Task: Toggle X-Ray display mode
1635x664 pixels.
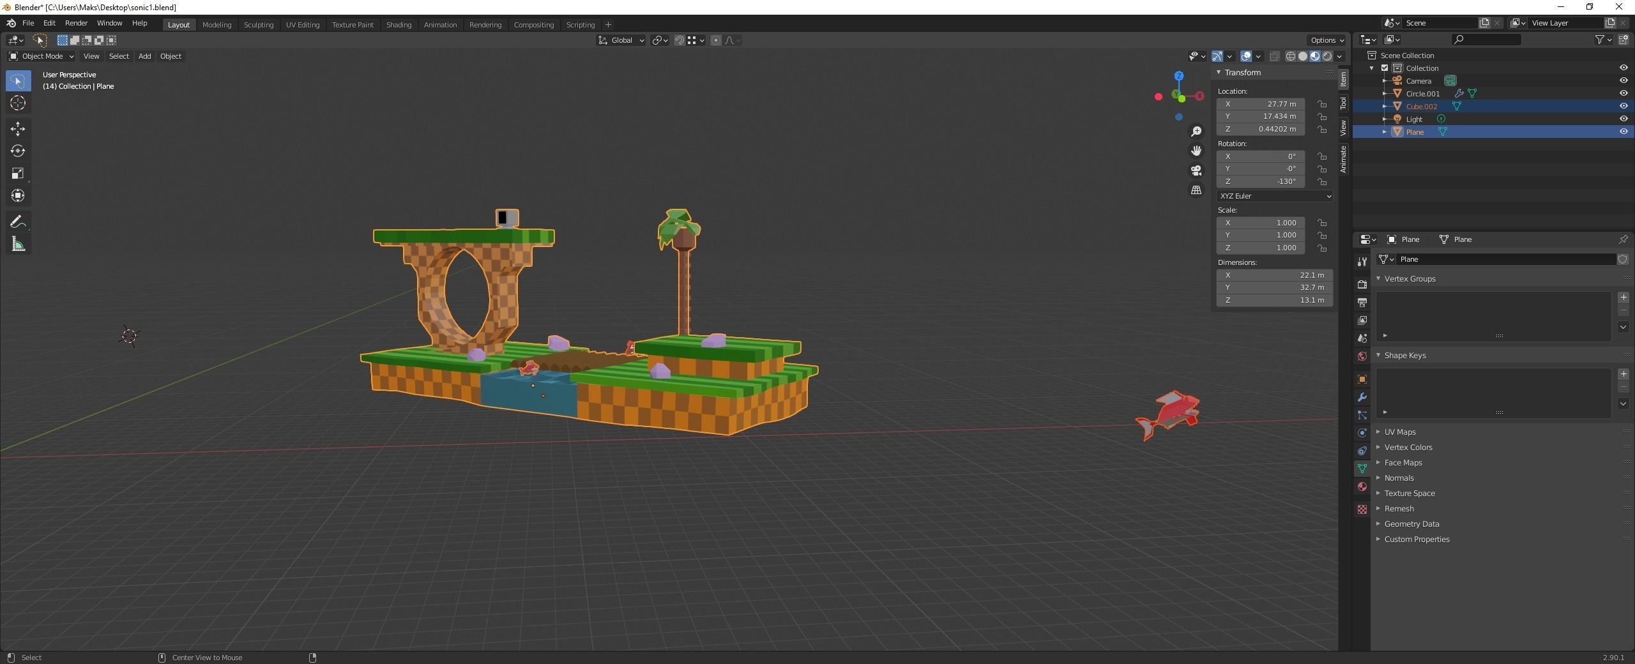Action: 1274,56
